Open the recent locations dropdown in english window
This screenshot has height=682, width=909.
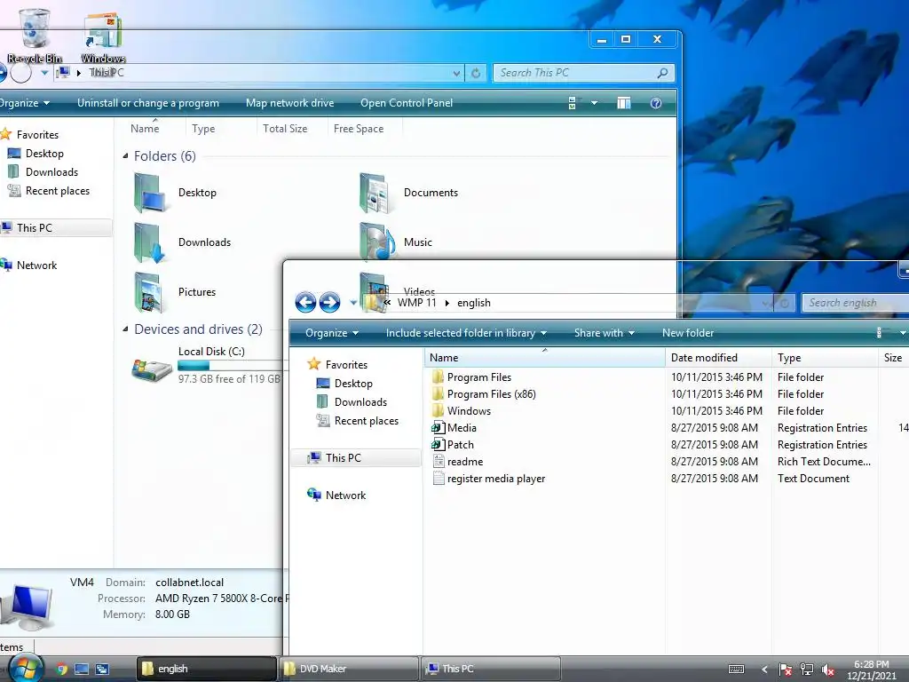(x=353, y=303)
